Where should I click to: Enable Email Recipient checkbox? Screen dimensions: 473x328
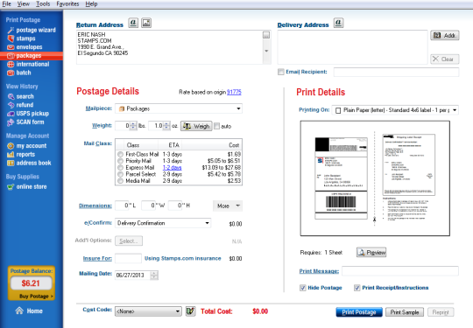(x=281, y=72)
